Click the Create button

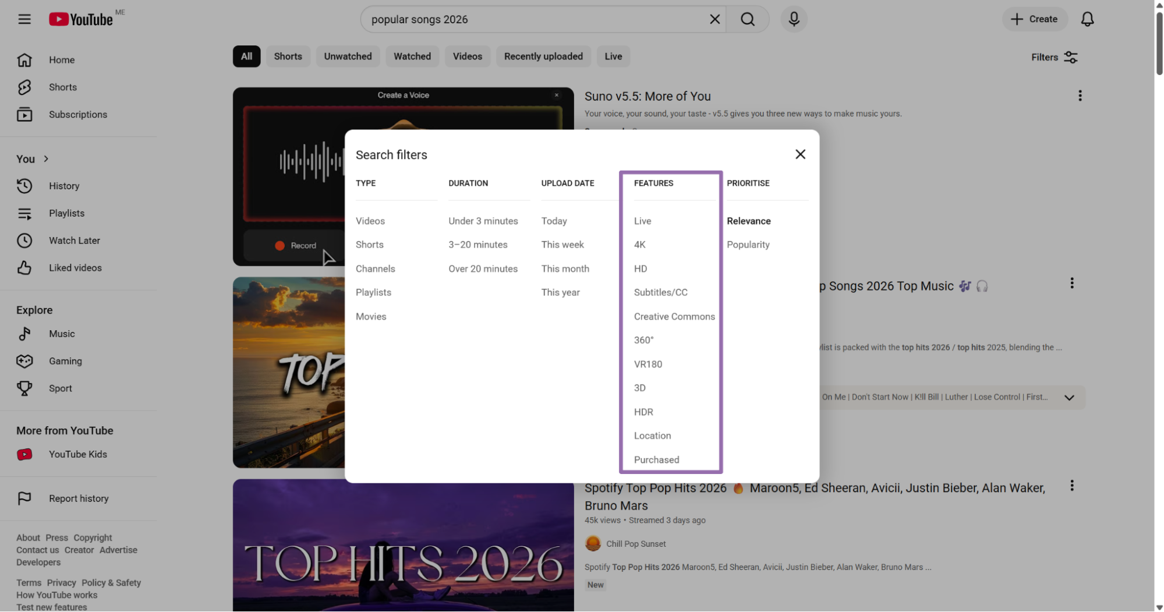[1034, 19]
